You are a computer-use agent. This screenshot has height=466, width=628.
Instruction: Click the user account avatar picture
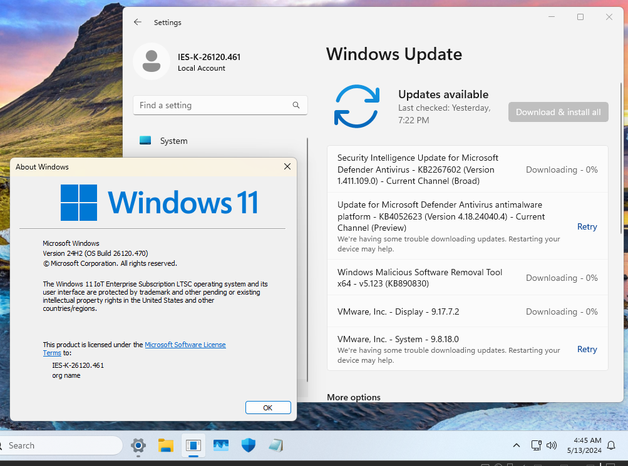[x=152, y=61]
